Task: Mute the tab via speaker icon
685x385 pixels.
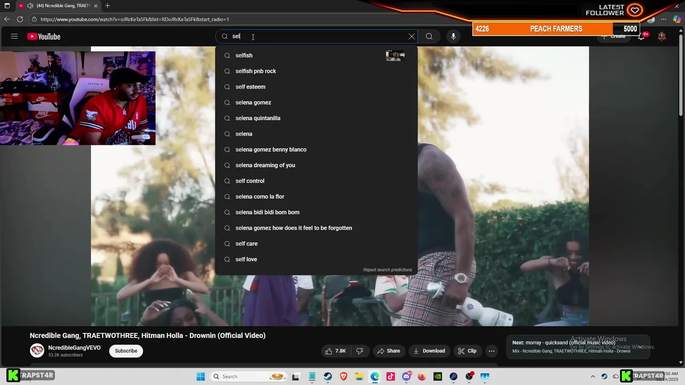Action: (x=30, y=6)
